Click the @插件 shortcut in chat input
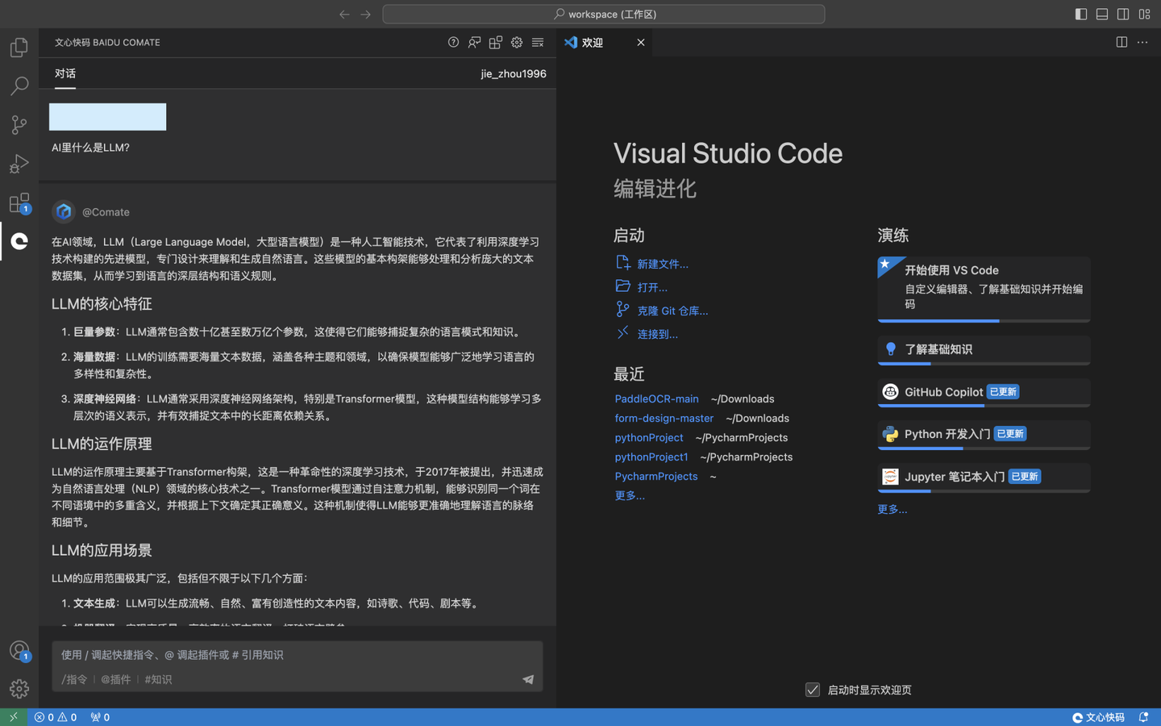The height and width of the screenshot is (726, 1161). (115, 679)
